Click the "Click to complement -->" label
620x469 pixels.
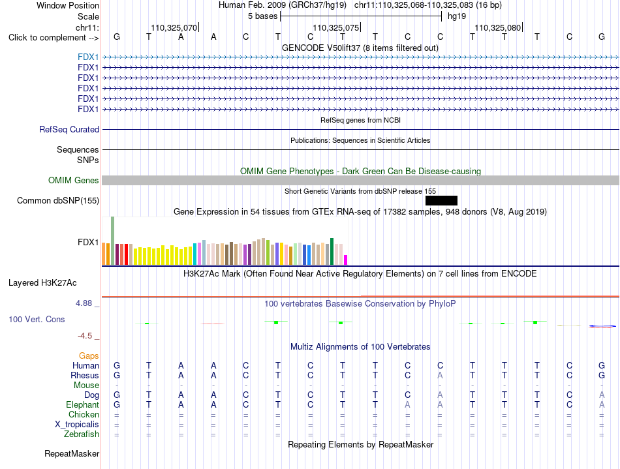(54, 38)
